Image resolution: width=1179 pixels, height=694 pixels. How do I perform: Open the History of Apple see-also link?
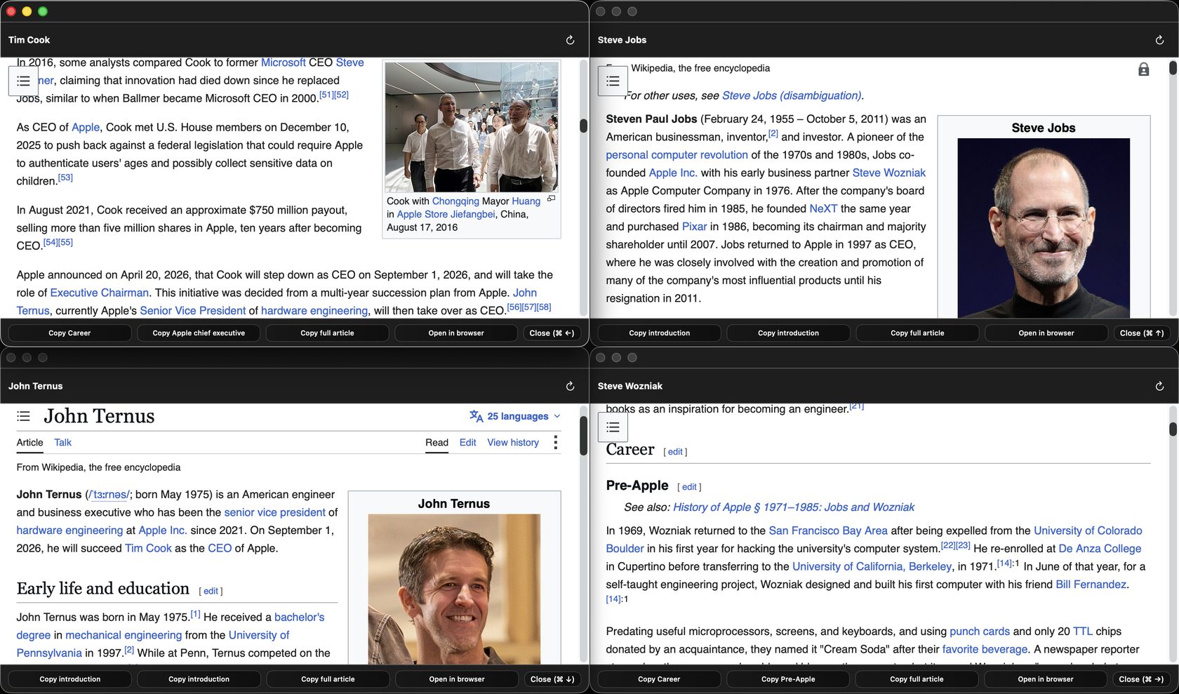point(794,507)
